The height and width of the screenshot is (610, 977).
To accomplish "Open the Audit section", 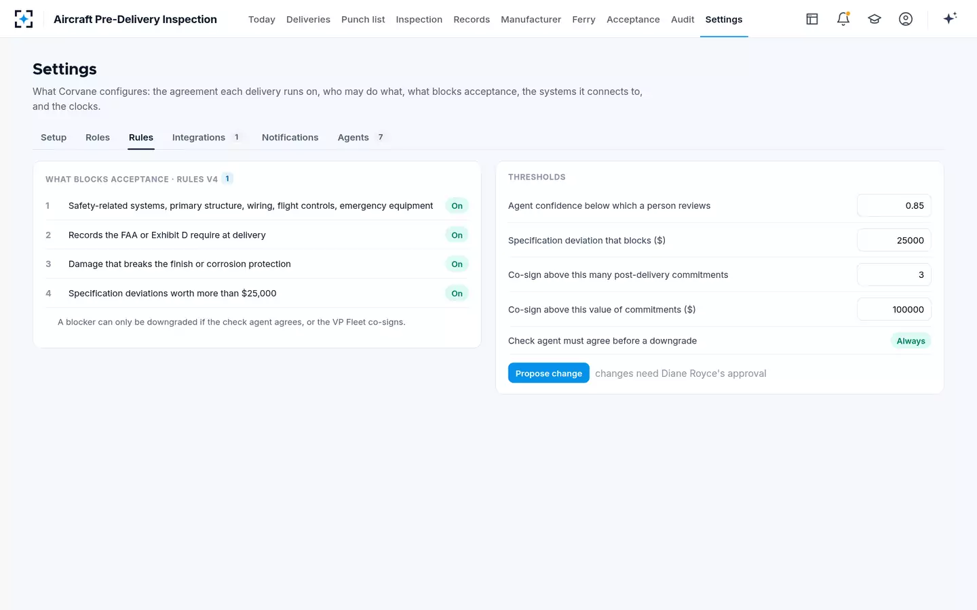I will [x=683, y=20].
